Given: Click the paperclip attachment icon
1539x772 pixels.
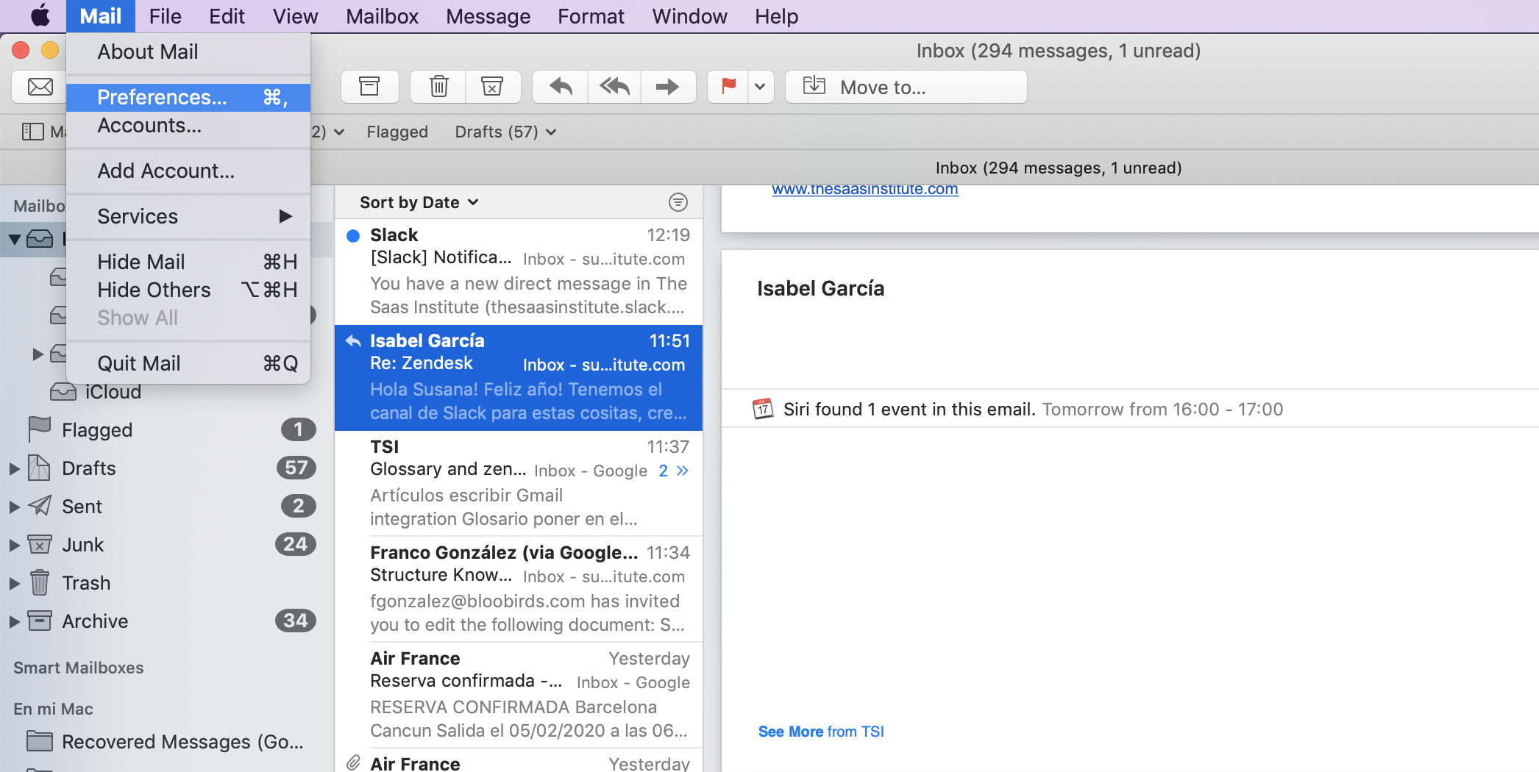Looking at the screenshot, I should 354,762.
